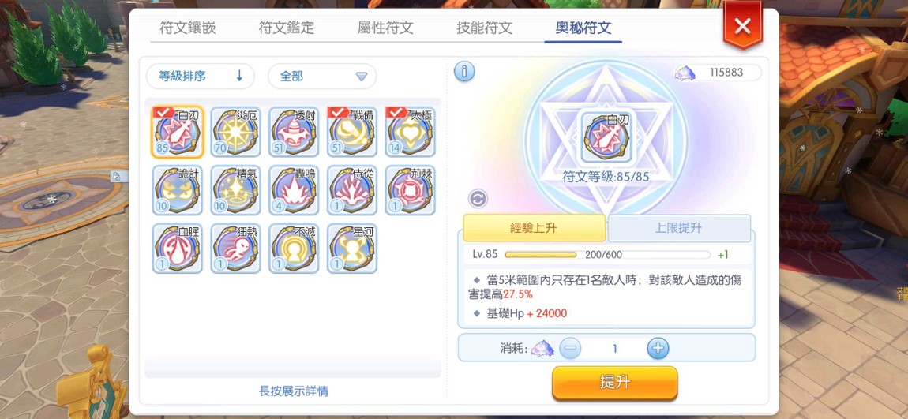Toggle the checked 白刃 rune
Screen dimensions: 908x419
click(177, 132)
